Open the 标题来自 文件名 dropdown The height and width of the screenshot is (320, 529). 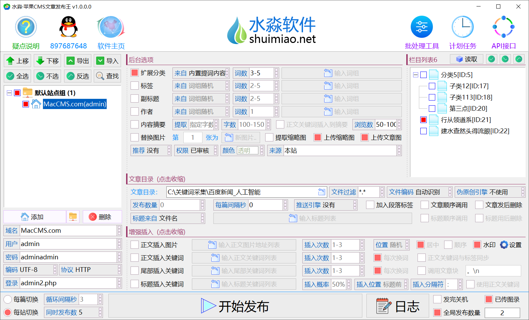coord(168,218)
